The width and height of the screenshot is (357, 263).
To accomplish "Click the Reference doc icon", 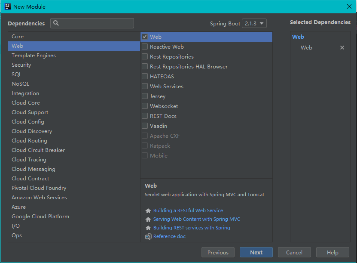I will (x=148, y=237).
